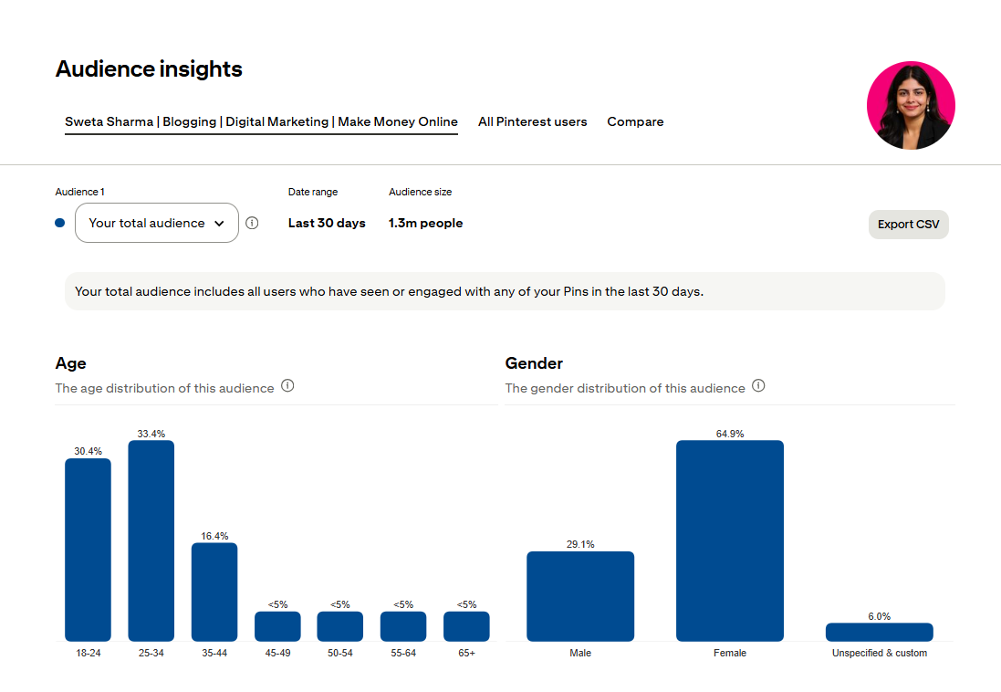Click the 45-49 age bar
The width and height of the screenshot is (1001, 692).
point(277,627)
